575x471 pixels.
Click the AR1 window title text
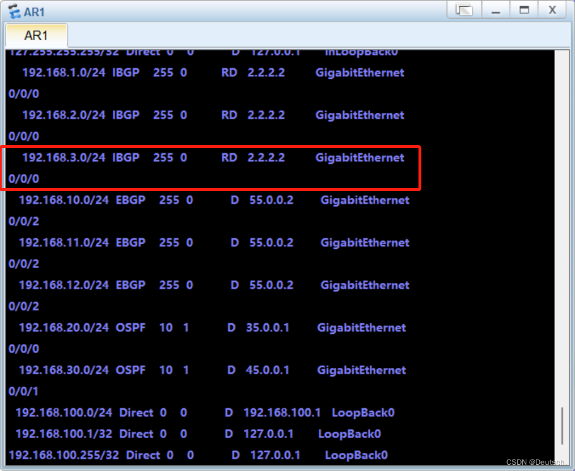click(x=34, y=12)
